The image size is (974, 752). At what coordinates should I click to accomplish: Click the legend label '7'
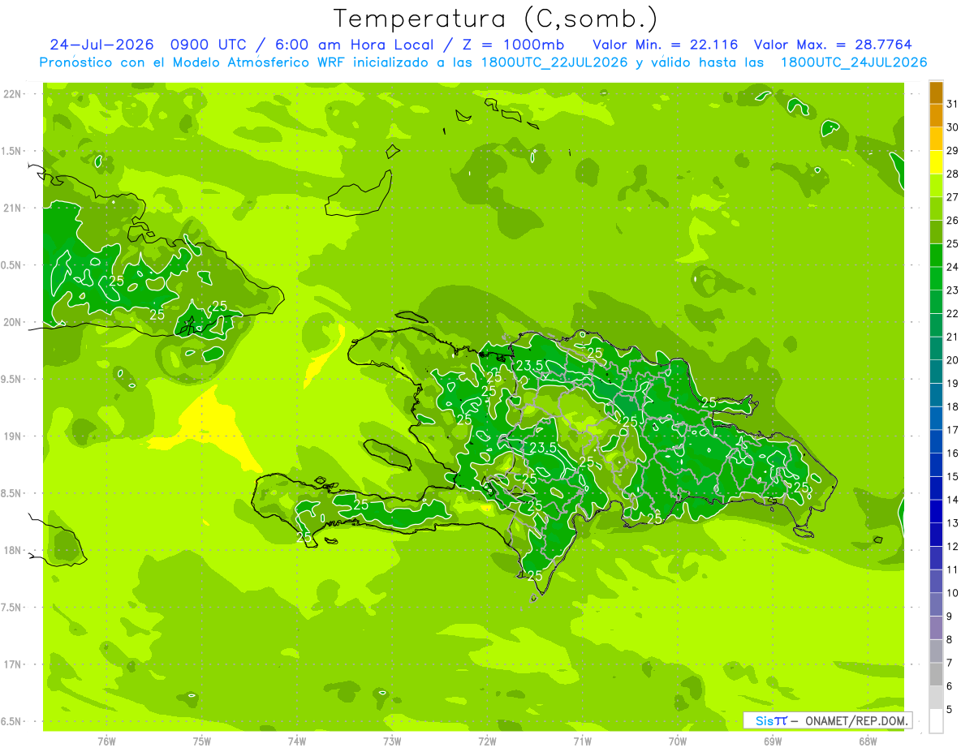click(x=950, y=663)
